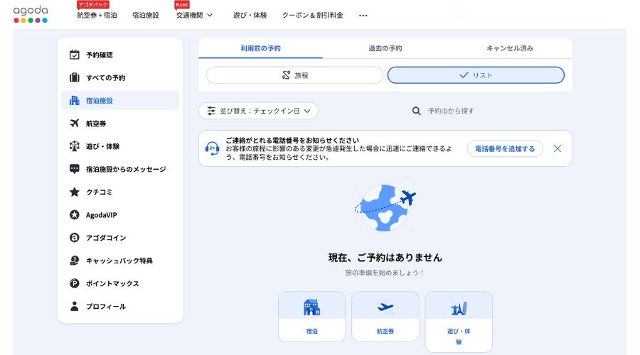Viewport: 640px width, 355px height.
Task: Switch to the 過去の予約 tab
Action: tap(385, 48)
